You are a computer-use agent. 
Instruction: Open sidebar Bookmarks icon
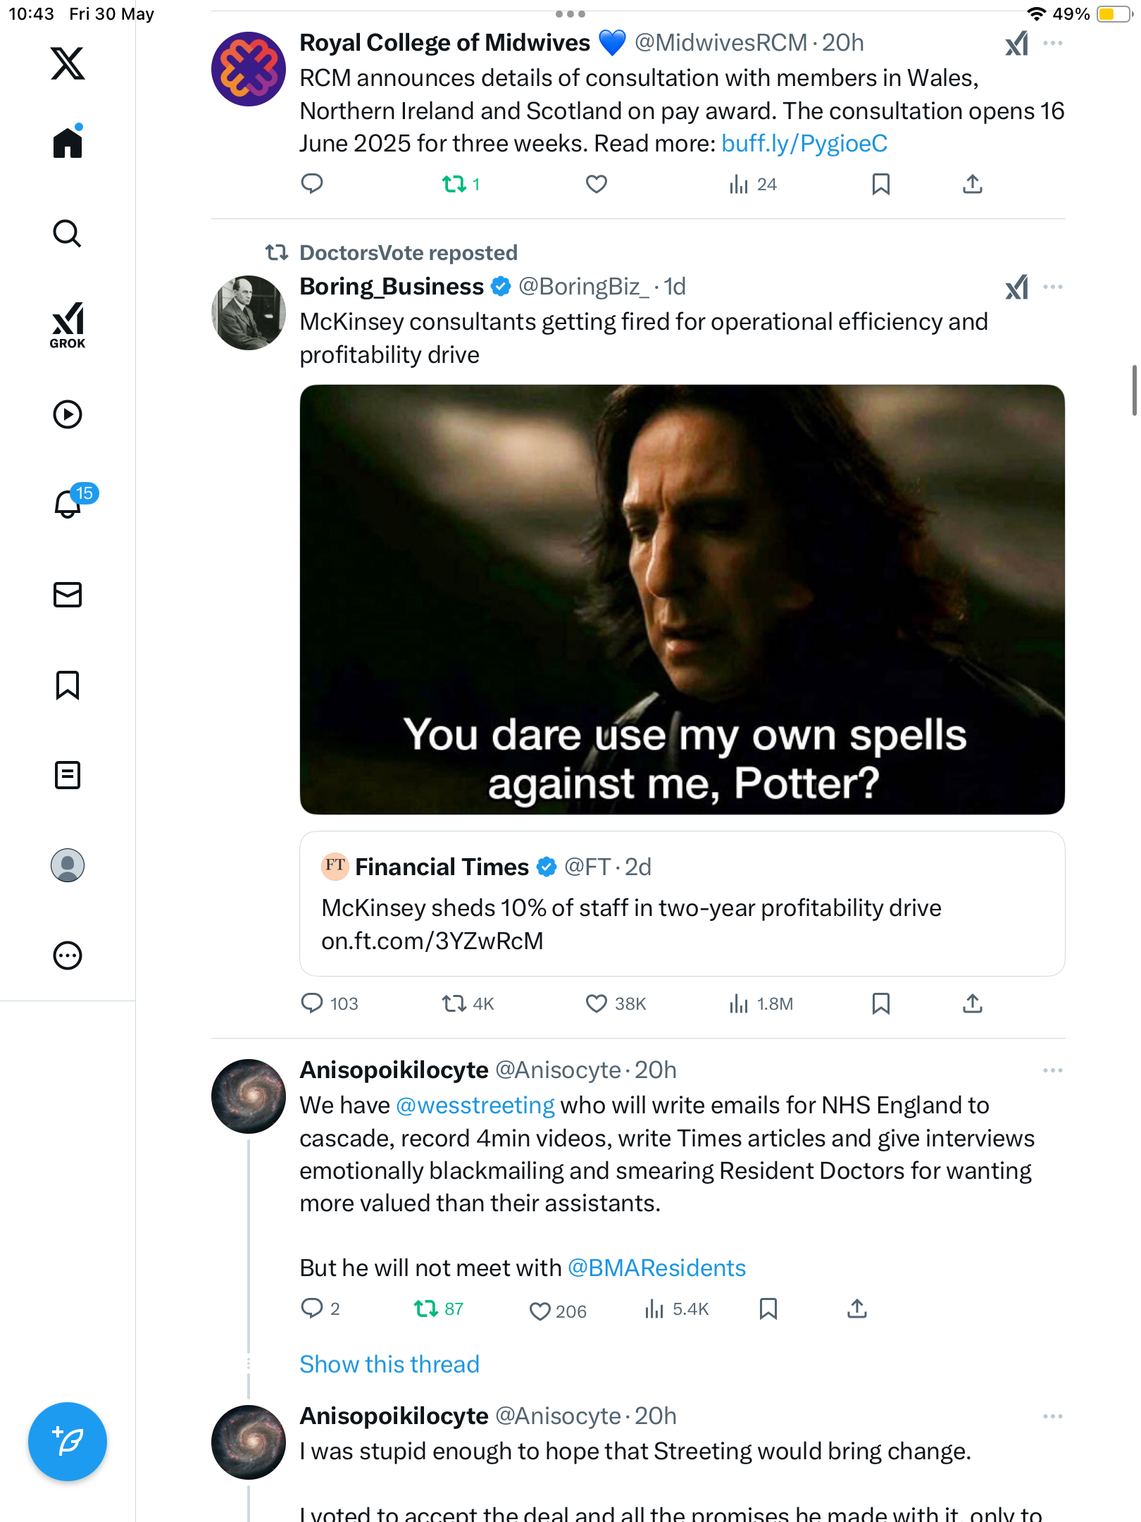coord(68,685)
